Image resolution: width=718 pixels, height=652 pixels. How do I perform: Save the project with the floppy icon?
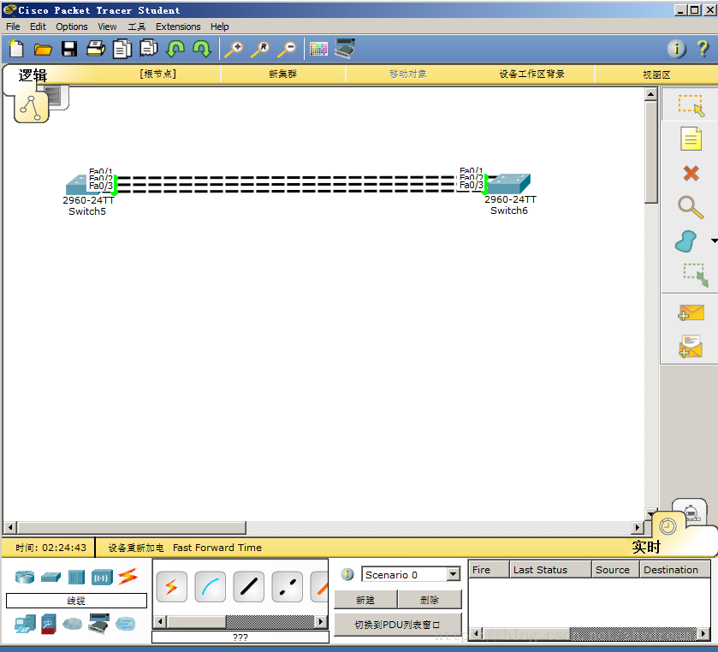(x=69, y=49)
